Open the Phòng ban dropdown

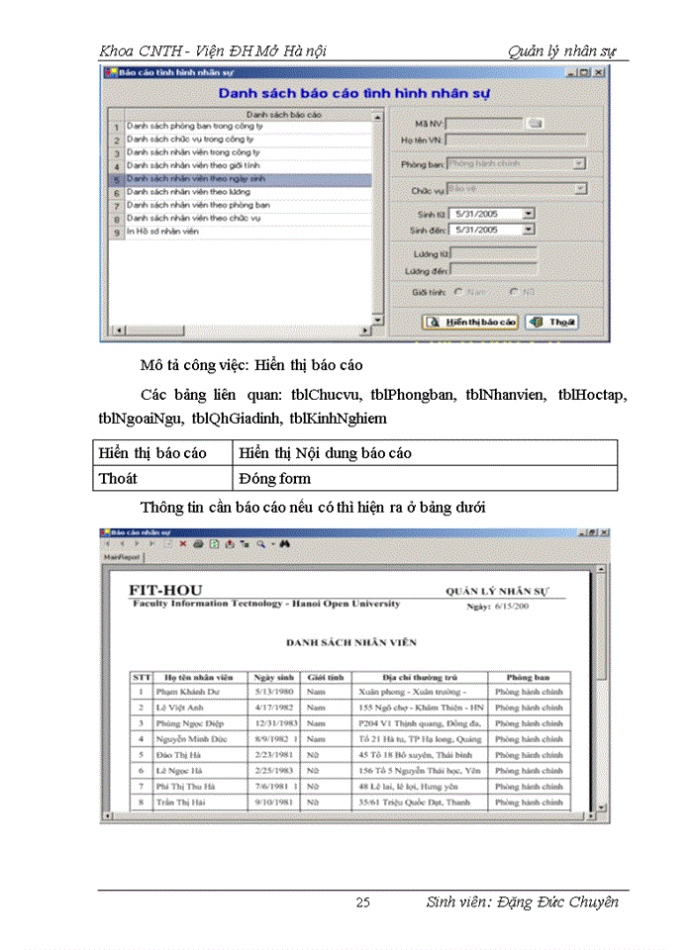(579, 163)
